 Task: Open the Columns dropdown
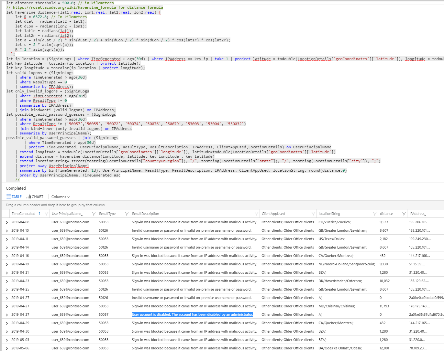[61, 197]
